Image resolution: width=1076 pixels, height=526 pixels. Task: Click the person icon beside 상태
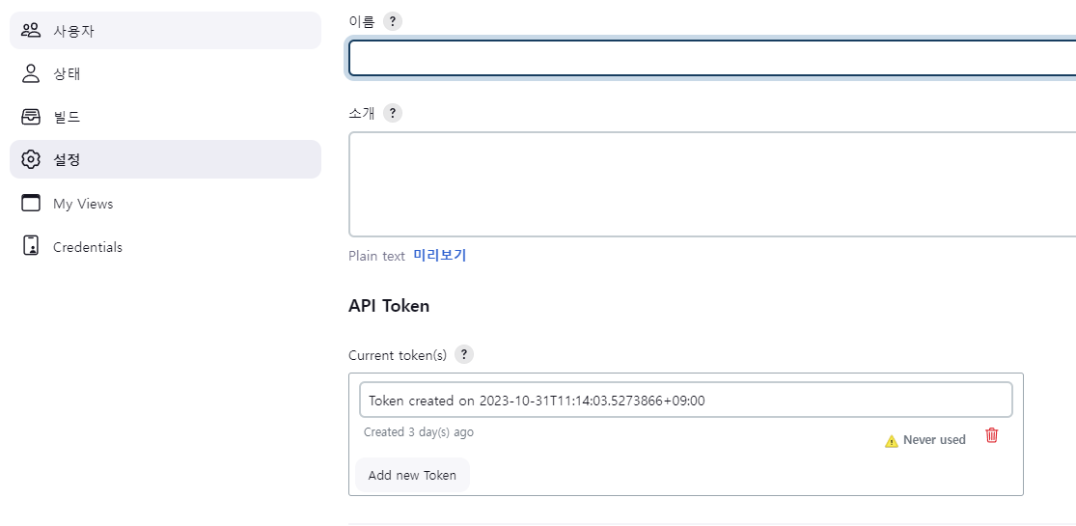[x=31, y=73]
